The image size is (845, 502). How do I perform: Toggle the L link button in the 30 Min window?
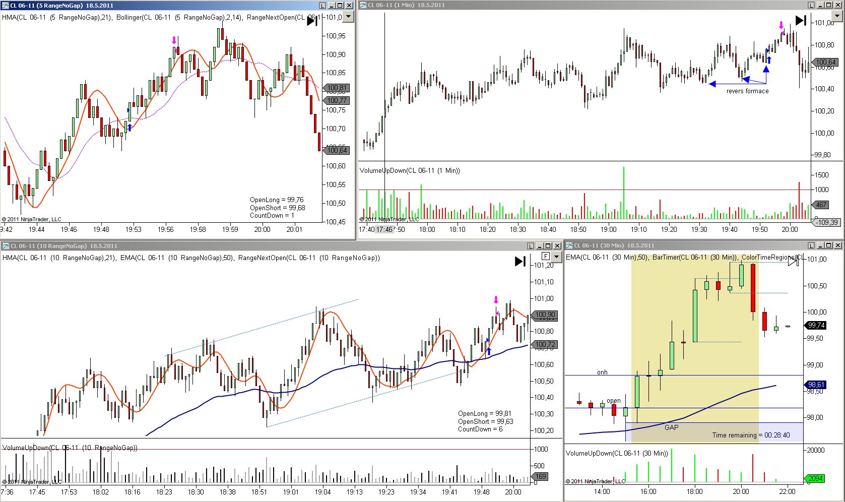point(811,245)
